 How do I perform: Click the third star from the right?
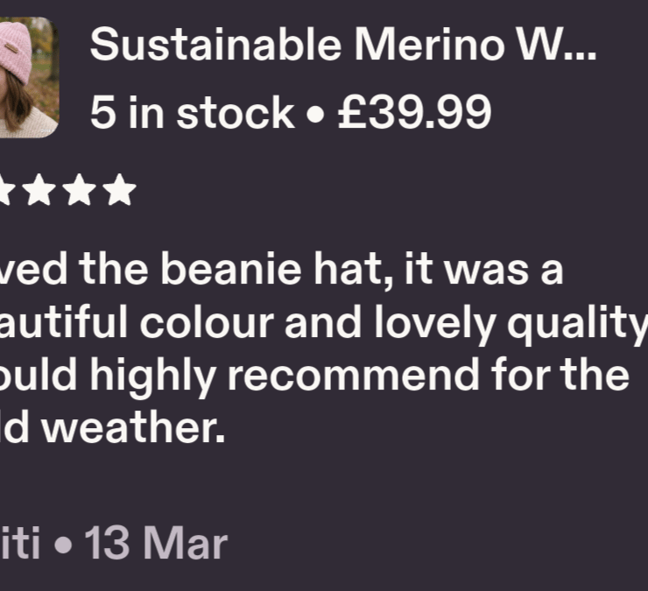pos(39,190)
